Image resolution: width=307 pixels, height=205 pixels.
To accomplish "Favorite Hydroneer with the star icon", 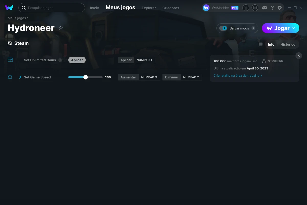I will click(x=61, y=28).
